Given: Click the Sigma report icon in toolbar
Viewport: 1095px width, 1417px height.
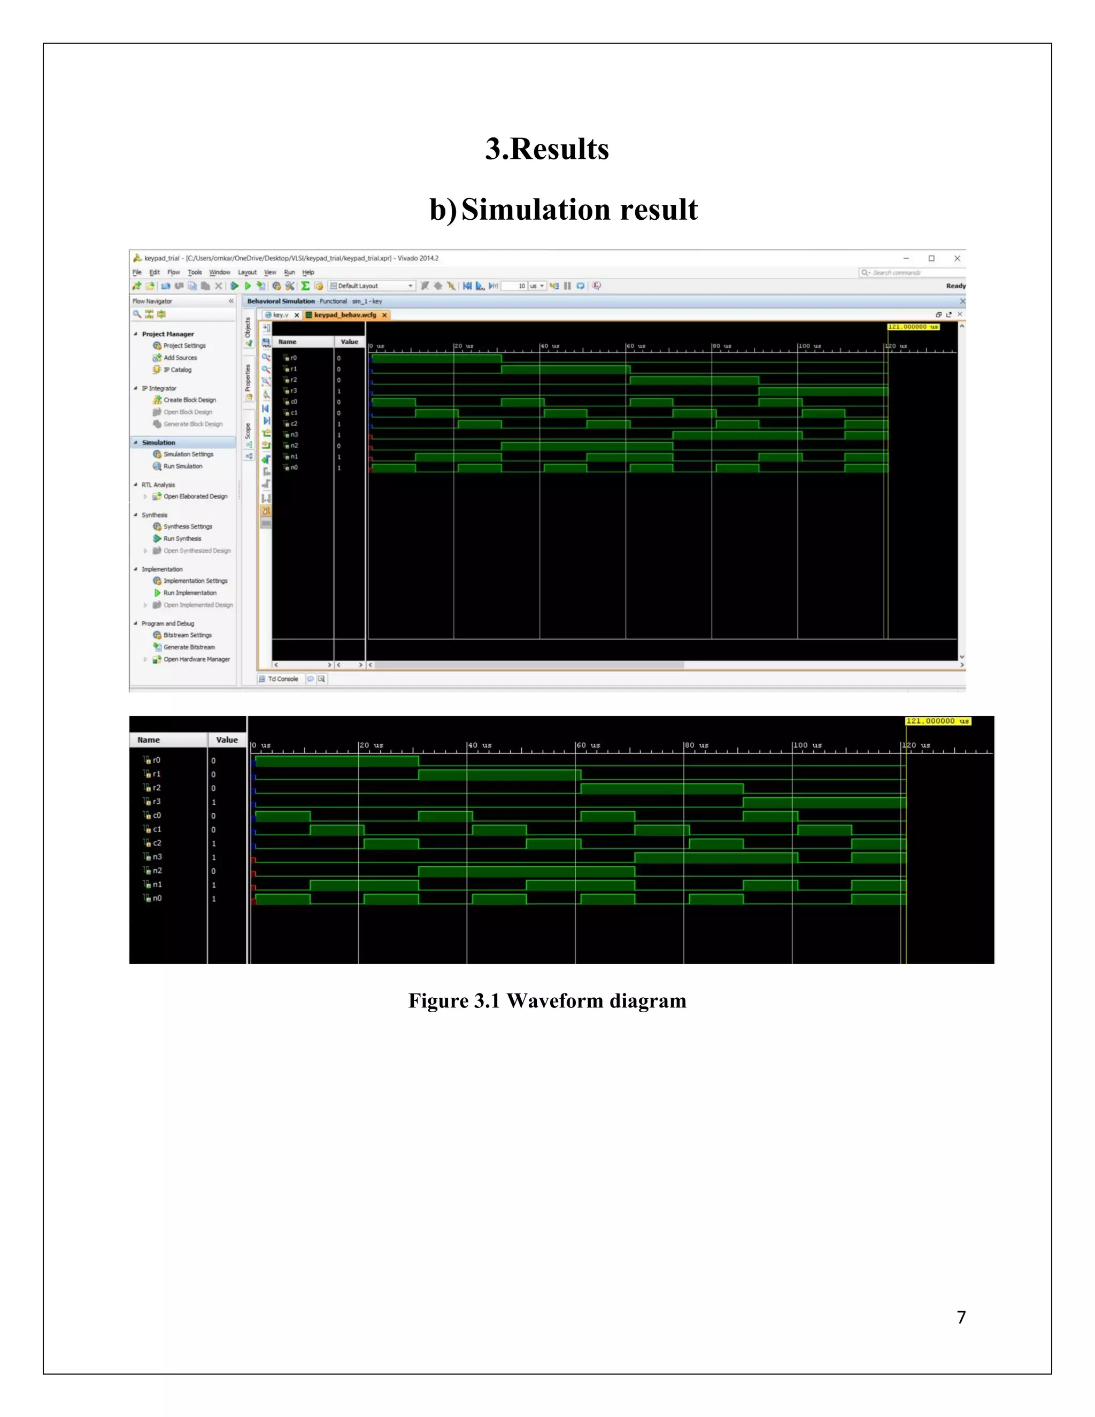Looking at the screenshot, I should (x=305, y=286).
